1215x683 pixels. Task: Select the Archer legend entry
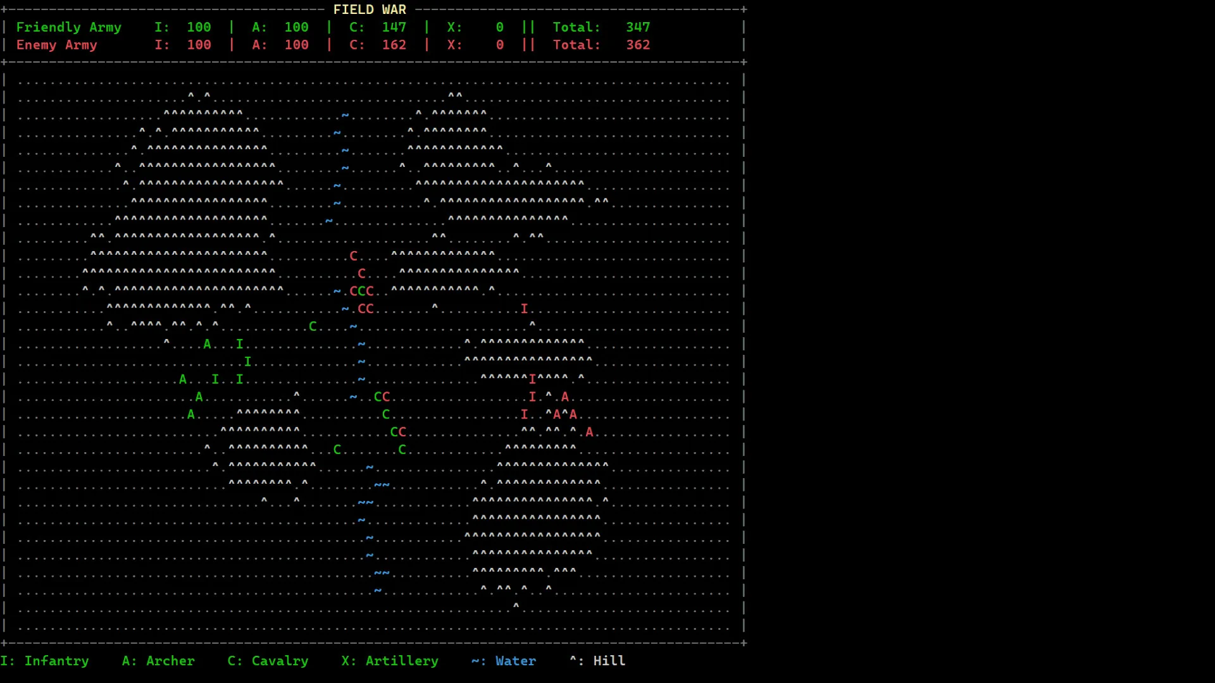click(158, 661)
